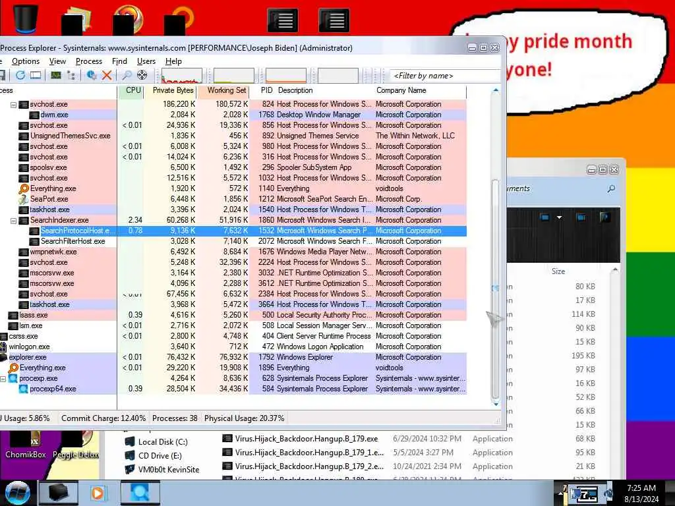The height and width of the screenshot is (506, 675).
Task: Click the Processes: 38 status bar entry
Action: (175, 418)
